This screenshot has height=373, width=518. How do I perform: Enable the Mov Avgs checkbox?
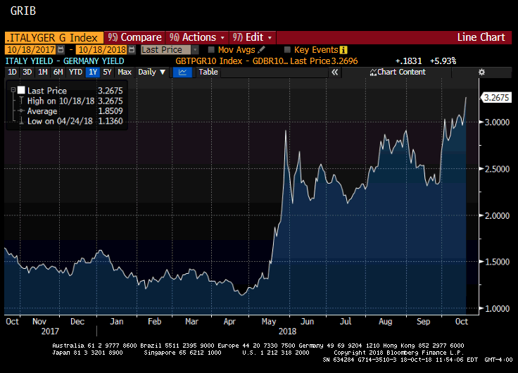click(211, 50)
